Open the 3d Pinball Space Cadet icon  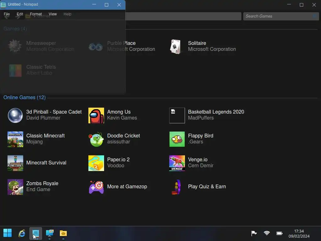tap(15, 115)
